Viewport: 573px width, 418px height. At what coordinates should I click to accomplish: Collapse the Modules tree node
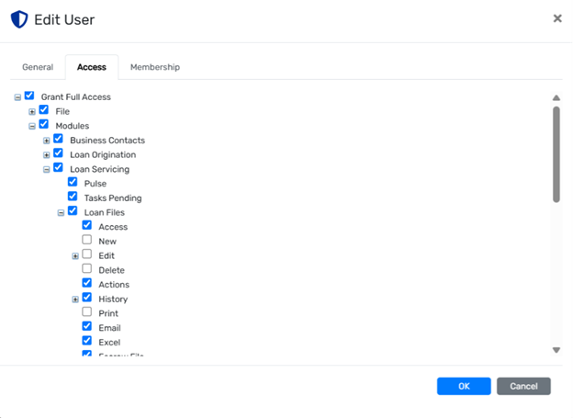click(32, 126)
